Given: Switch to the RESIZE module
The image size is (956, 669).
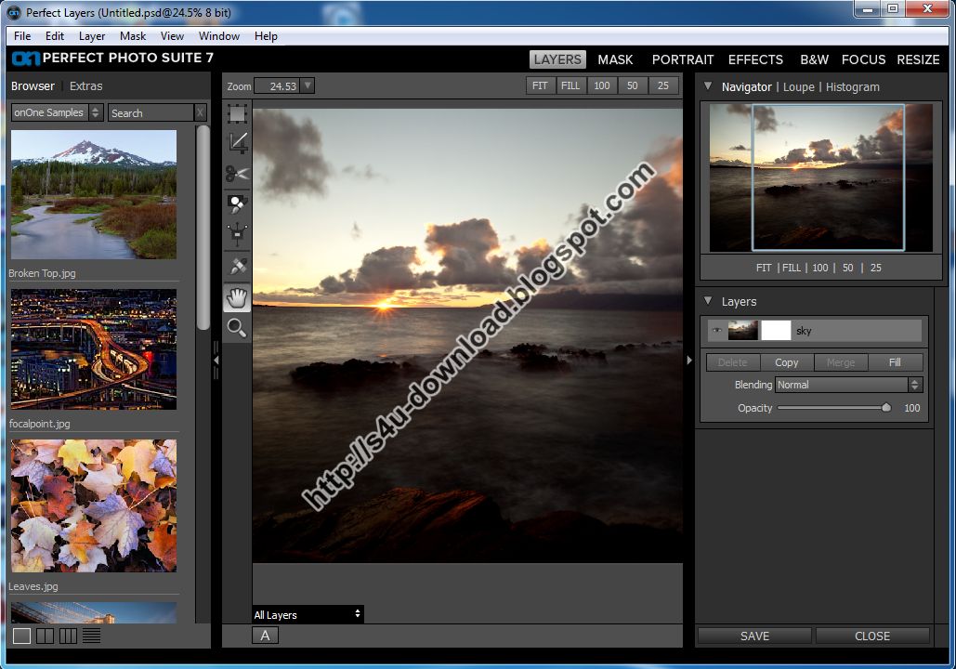Looking at the screenshot, I should pyautogui.click(x=918, y=59).
